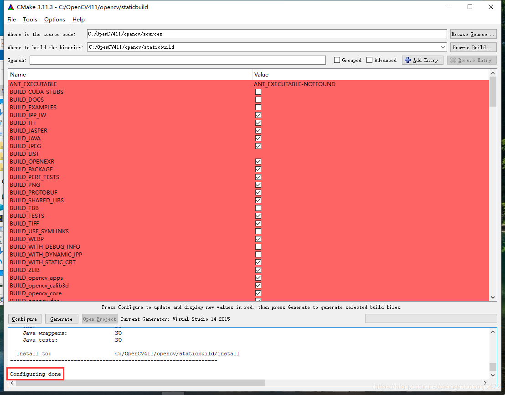This screenshot has height=395, width=505.
Task: Uncheck BUILD_opencv_calib3d checkbox
Action: 258,285
